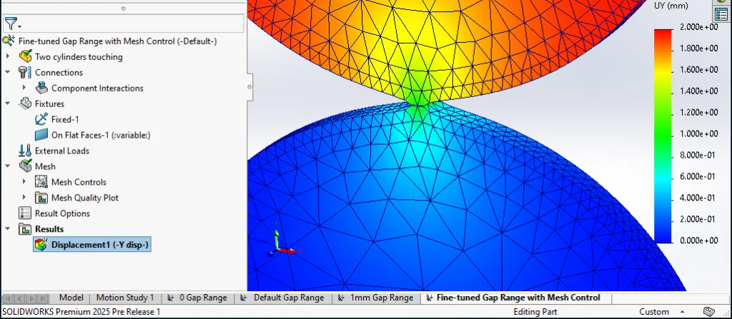Image resolution: width=732 pixels, height=319 pixels.
Task: Click the Mesh Quality Plot icon
Action: click(x=41, y=198)
